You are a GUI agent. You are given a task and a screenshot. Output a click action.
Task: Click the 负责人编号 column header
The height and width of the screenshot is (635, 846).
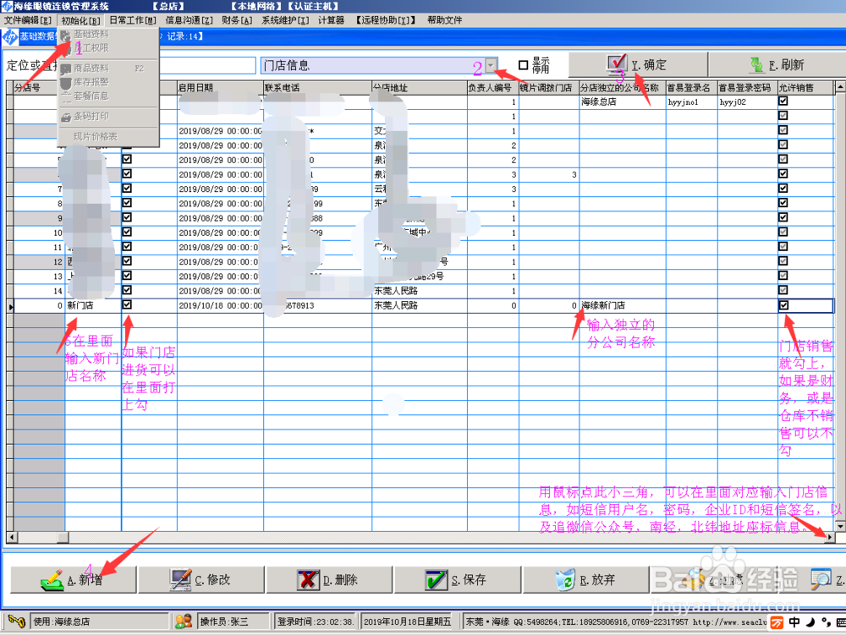[x=493, y=88]
